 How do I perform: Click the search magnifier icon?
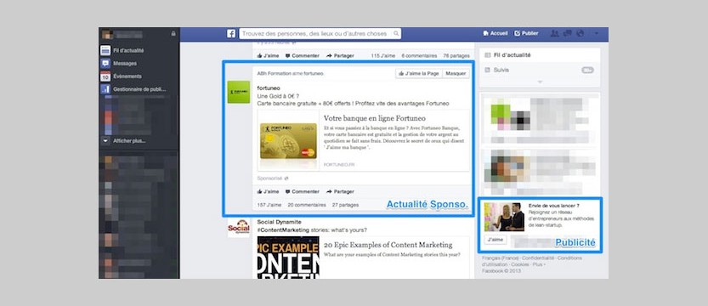[396, 33]
